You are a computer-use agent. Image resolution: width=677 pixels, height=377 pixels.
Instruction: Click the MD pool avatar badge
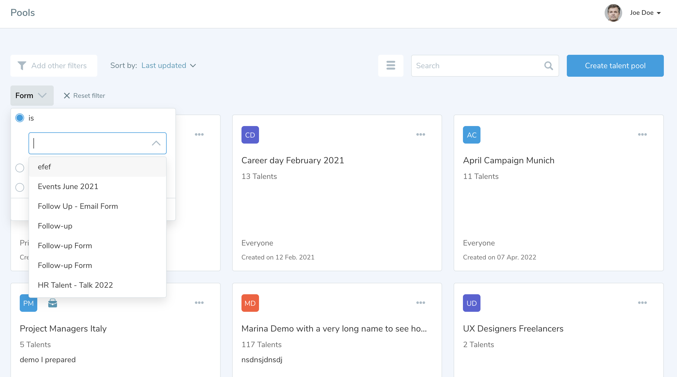(x=250, y=303)
